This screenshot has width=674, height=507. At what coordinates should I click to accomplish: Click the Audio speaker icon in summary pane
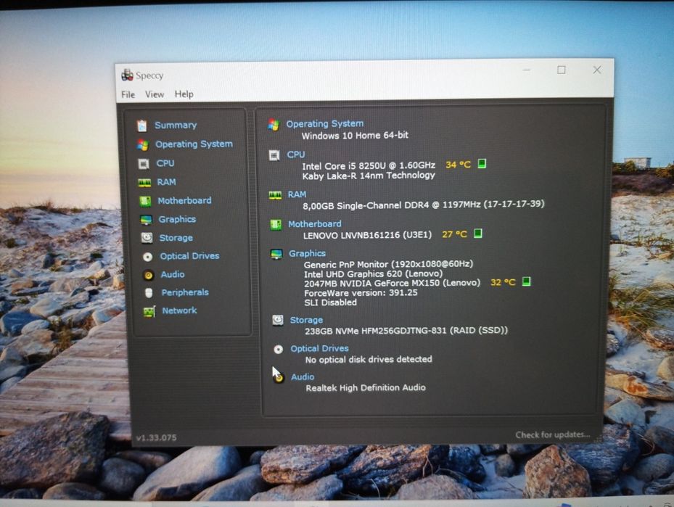[x=279, y=378]
